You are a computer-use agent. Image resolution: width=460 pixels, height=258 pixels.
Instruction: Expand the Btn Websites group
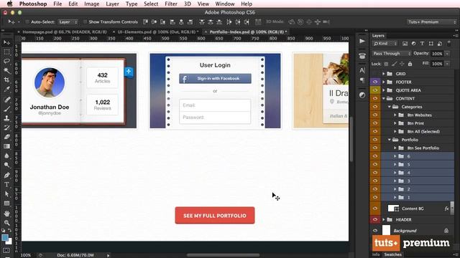pyautogui.click(x=395, y=115)
